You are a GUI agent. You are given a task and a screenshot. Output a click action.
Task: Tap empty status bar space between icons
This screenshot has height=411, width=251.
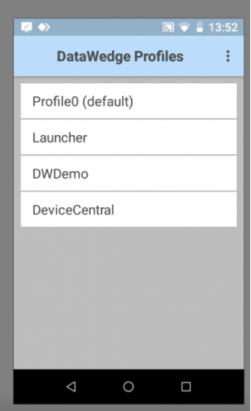point(106,27)
